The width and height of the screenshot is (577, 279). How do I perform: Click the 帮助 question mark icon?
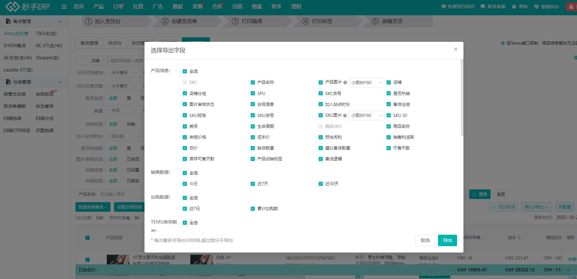[514, 7]
